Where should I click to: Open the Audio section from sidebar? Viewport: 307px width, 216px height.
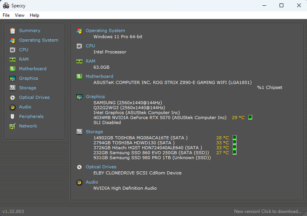pos(25,107)
